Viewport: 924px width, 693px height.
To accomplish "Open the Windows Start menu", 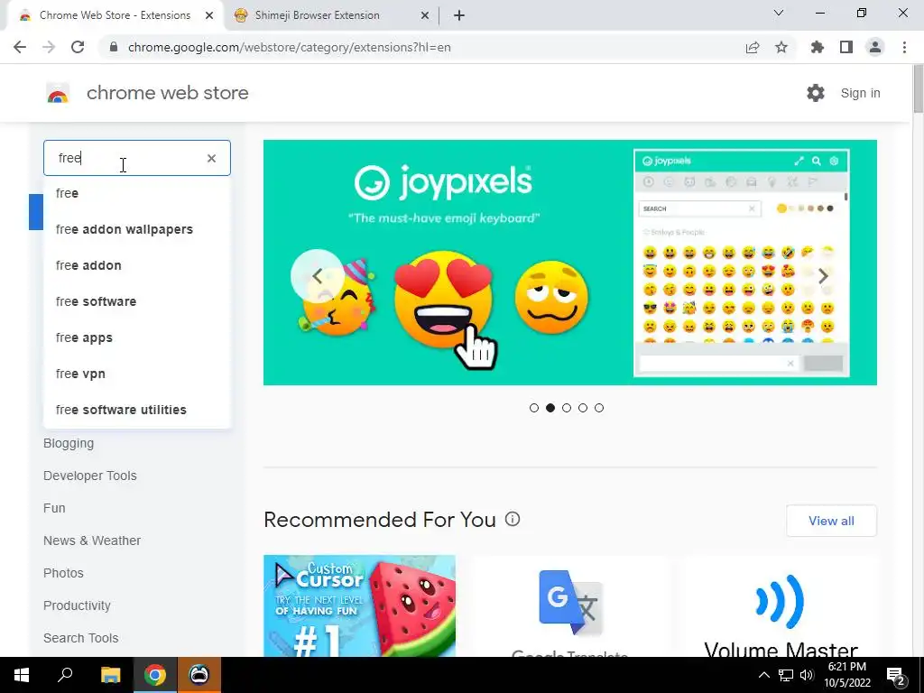I will click(x=22, y=675).
